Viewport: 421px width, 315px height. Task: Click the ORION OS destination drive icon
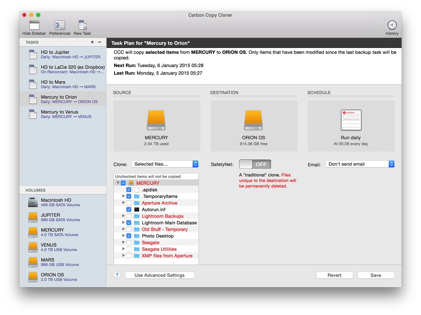tap(253, 120)
